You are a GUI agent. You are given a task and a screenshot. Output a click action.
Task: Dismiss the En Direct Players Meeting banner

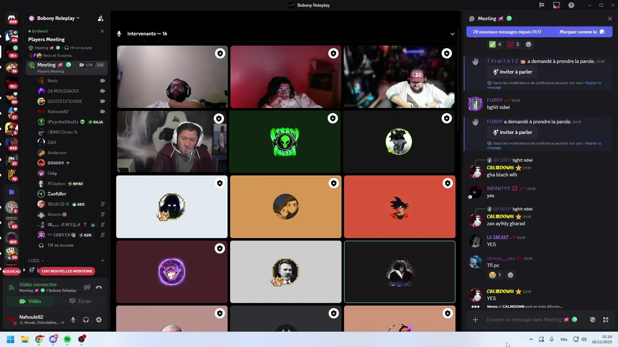point(102,31)
